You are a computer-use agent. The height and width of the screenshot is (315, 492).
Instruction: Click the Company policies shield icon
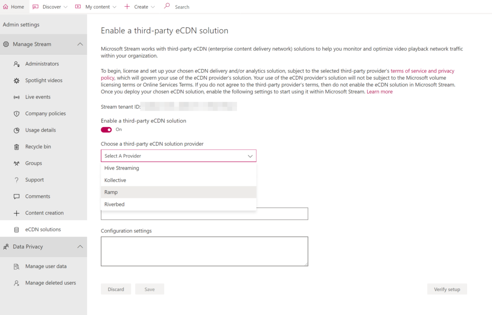(x=17, y=114)
